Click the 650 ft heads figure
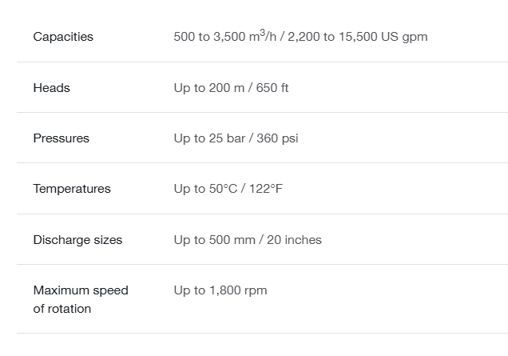 pos(272,88)
